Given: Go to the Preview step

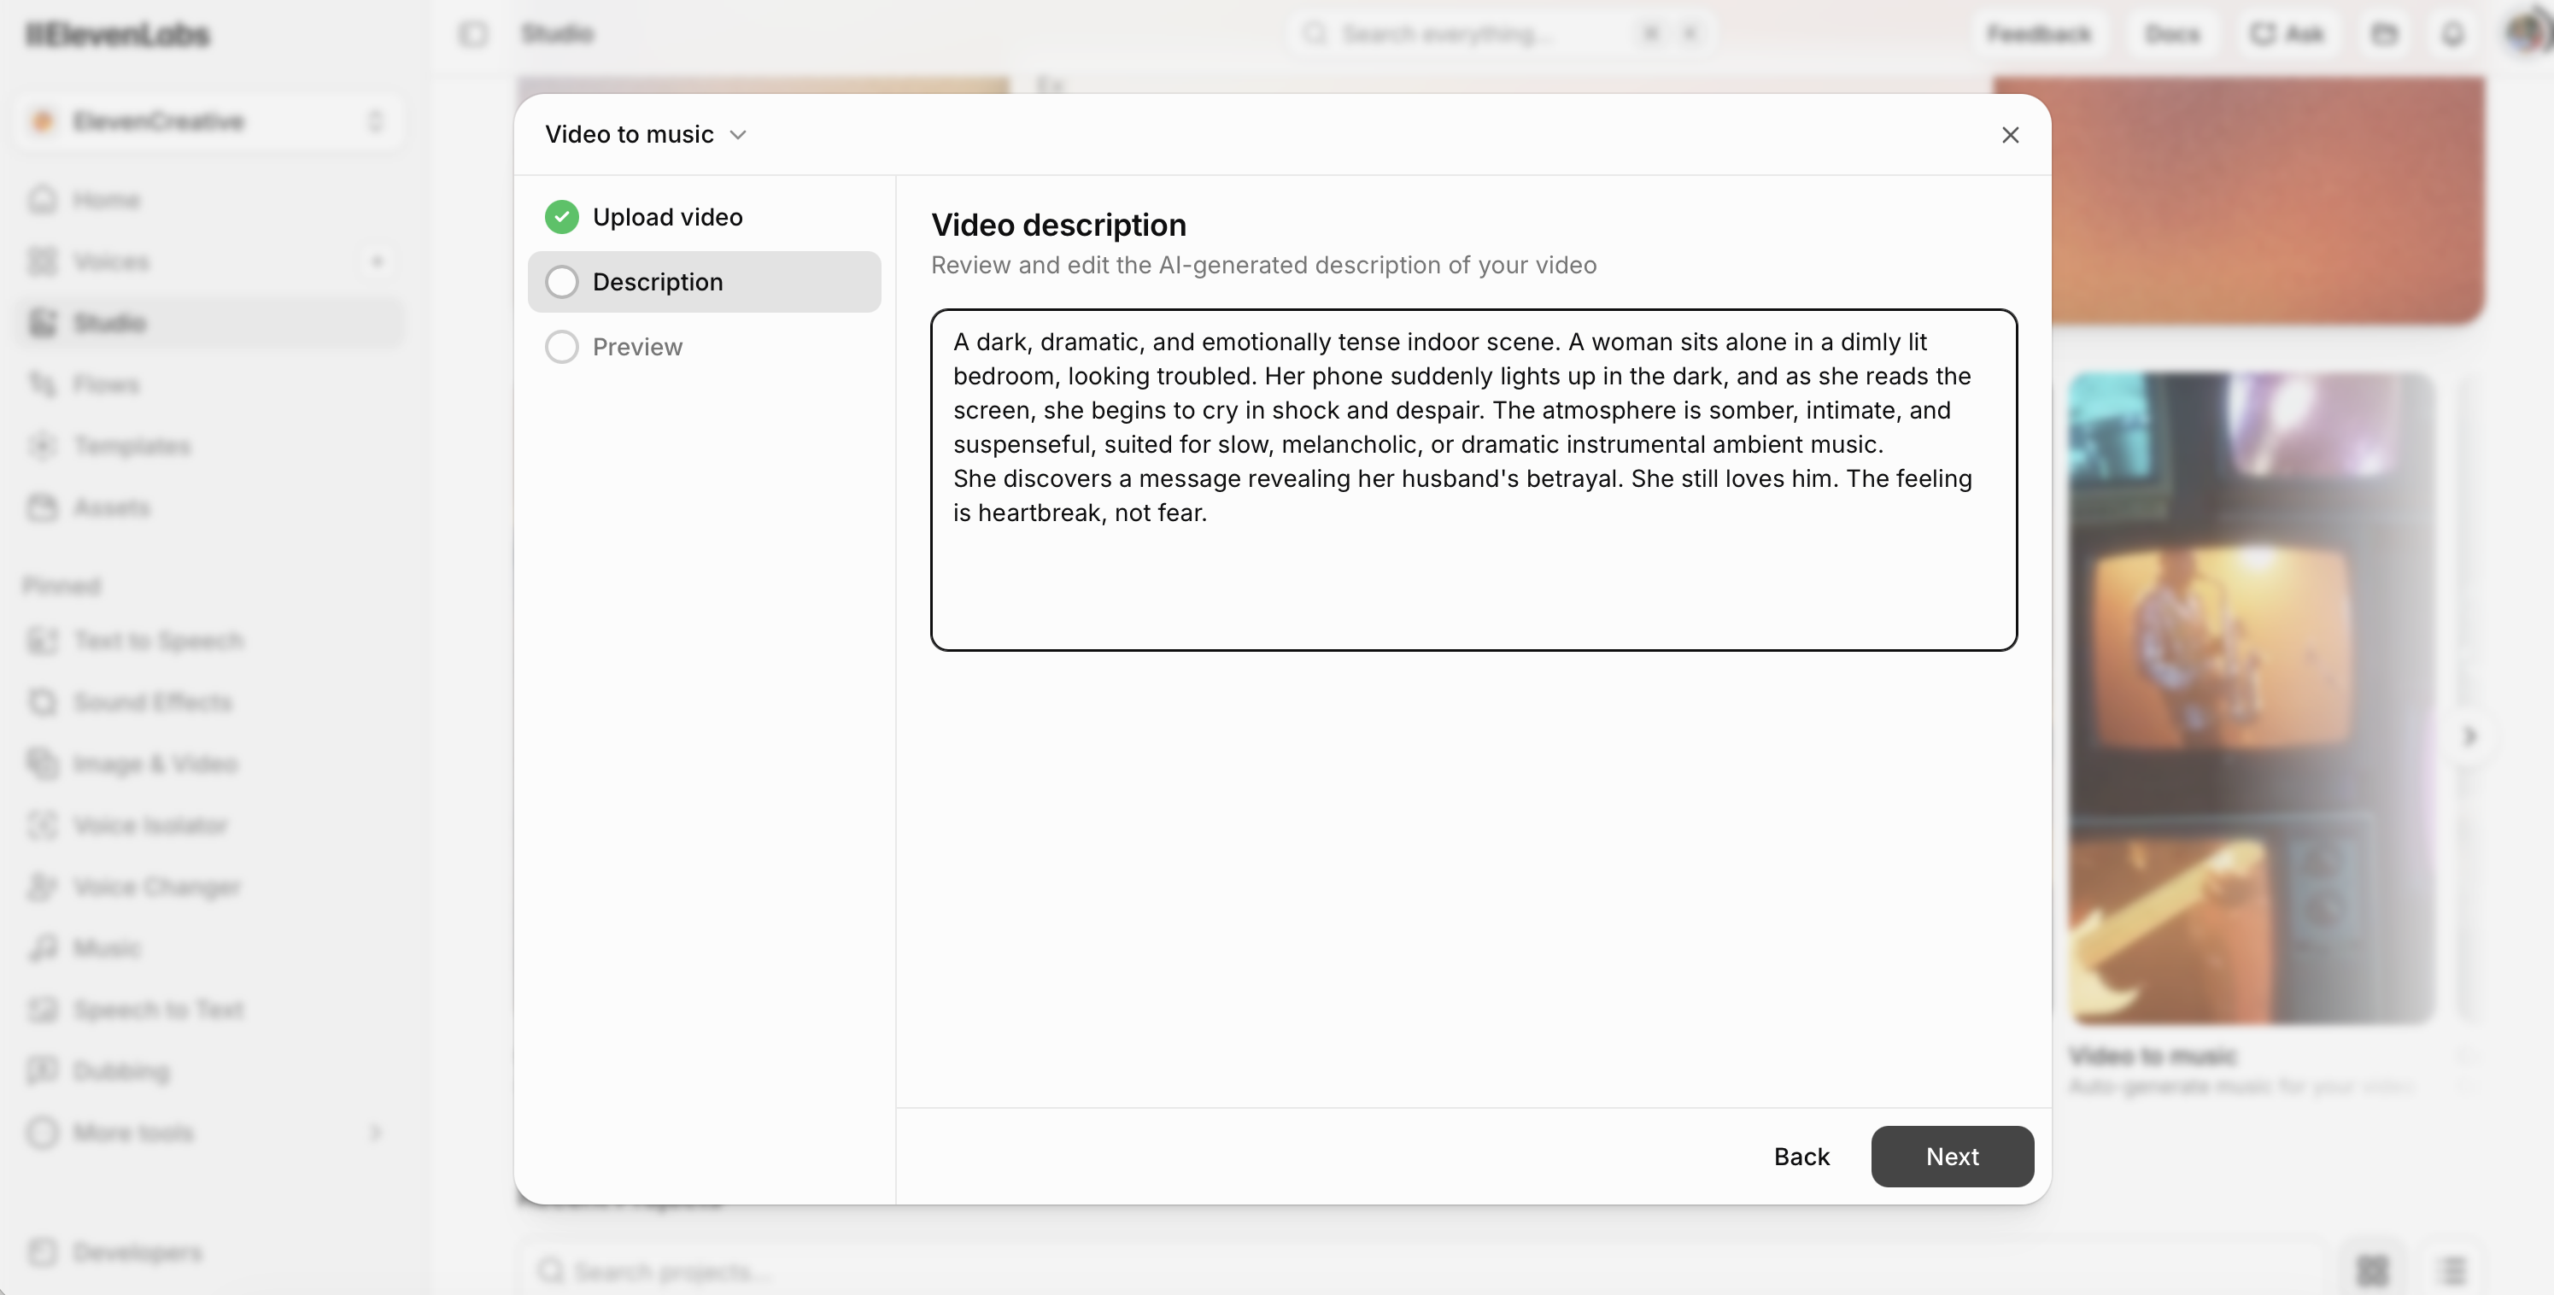Looking at the screenshot, I should [704, 347].
